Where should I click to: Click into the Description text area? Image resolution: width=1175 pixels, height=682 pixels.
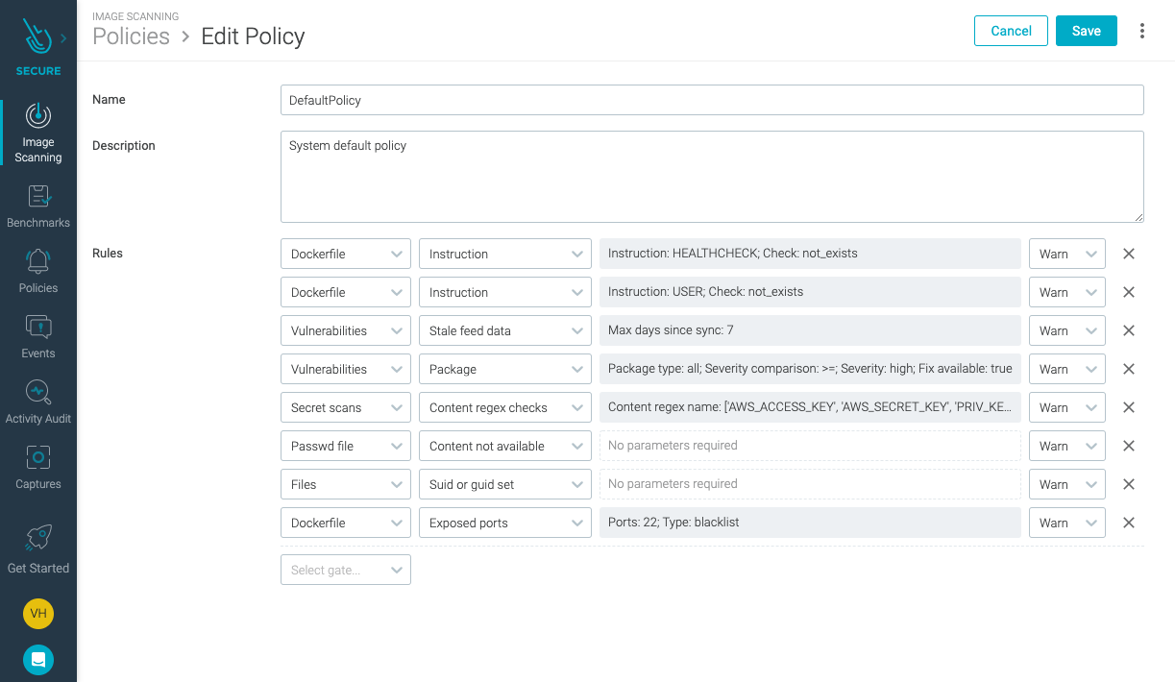[712, 177]
